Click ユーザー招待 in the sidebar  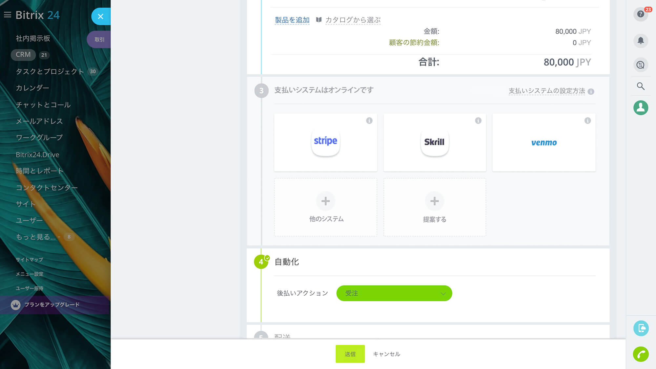[30, 288]
